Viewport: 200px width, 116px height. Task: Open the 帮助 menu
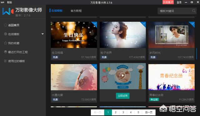click(x=9, y=2)
